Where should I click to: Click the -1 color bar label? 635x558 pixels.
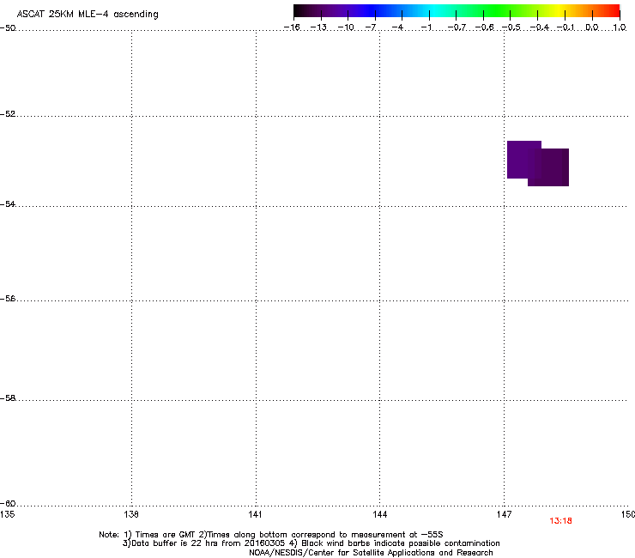426,27
